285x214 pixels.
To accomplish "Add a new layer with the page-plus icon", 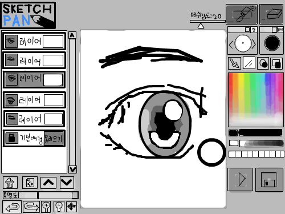I will click(30, 183).
